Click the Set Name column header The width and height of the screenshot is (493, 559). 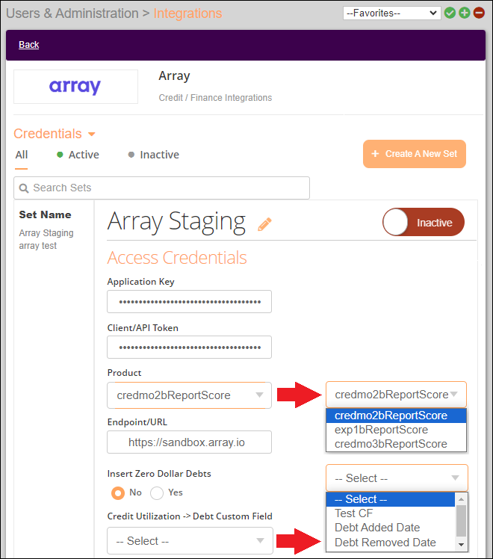[46, 214]
